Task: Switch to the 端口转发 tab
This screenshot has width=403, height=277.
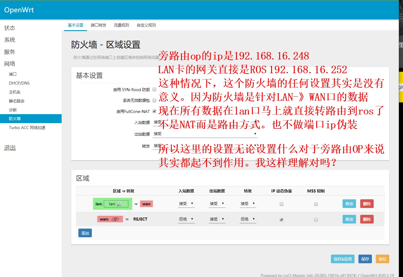Action: (98, 25)
